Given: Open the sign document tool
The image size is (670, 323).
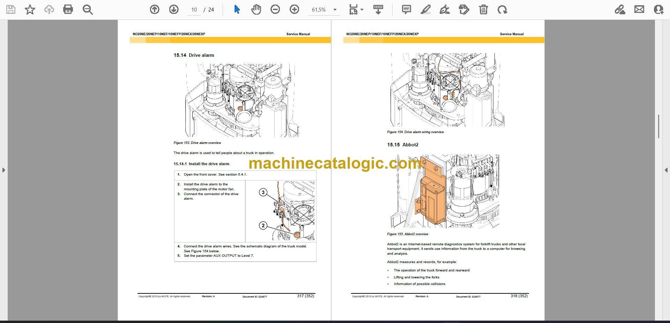Looking at the screenshot, I should 445,9.
